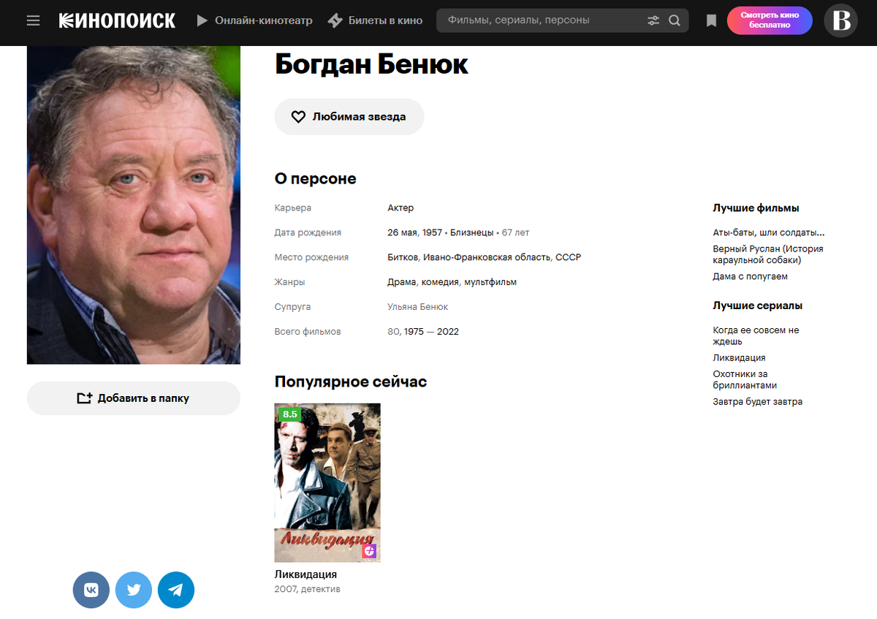Click Добавить в папку button

click(x=134, y=398)
